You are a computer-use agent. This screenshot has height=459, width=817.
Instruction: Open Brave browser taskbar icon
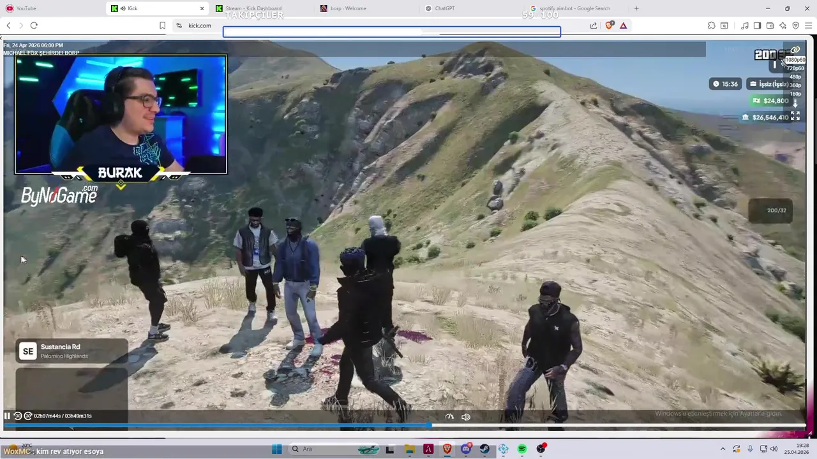(447, 449)
